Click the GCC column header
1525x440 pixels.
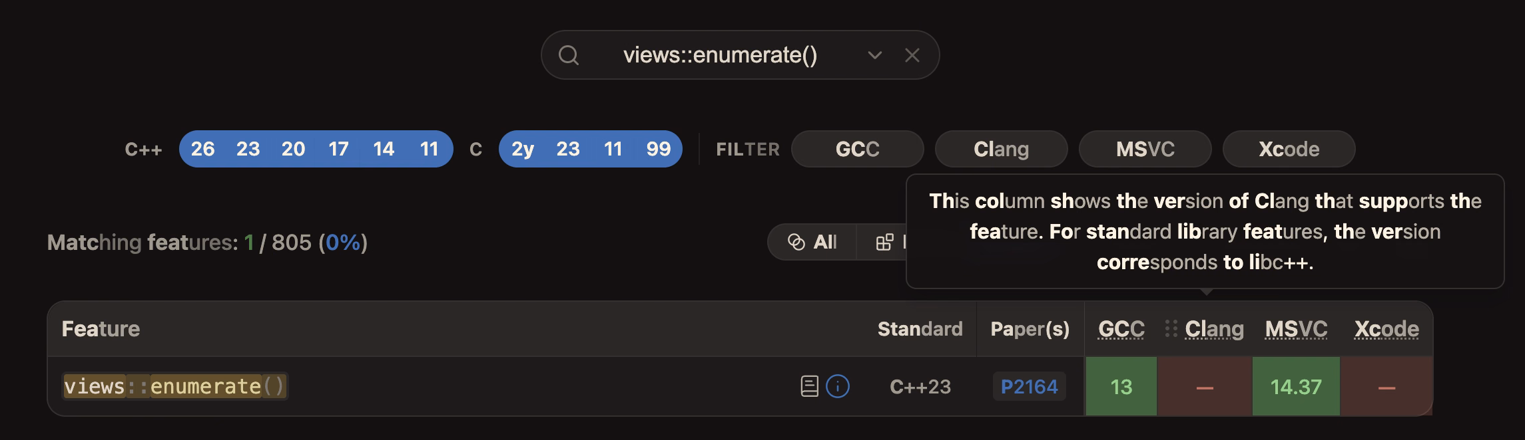[1121, 329]
